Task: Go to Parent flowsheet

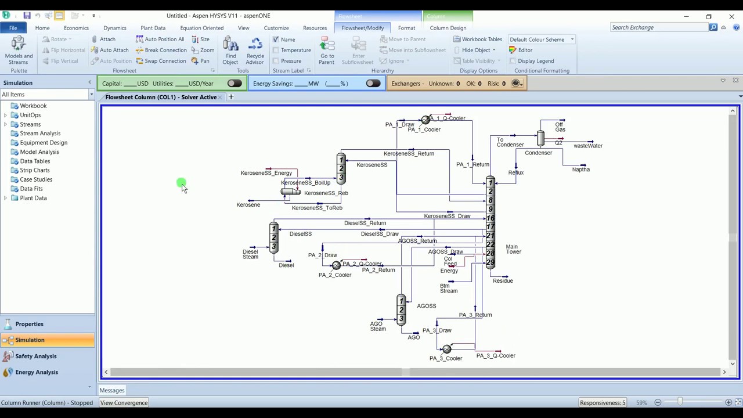Action: (327, 51)
